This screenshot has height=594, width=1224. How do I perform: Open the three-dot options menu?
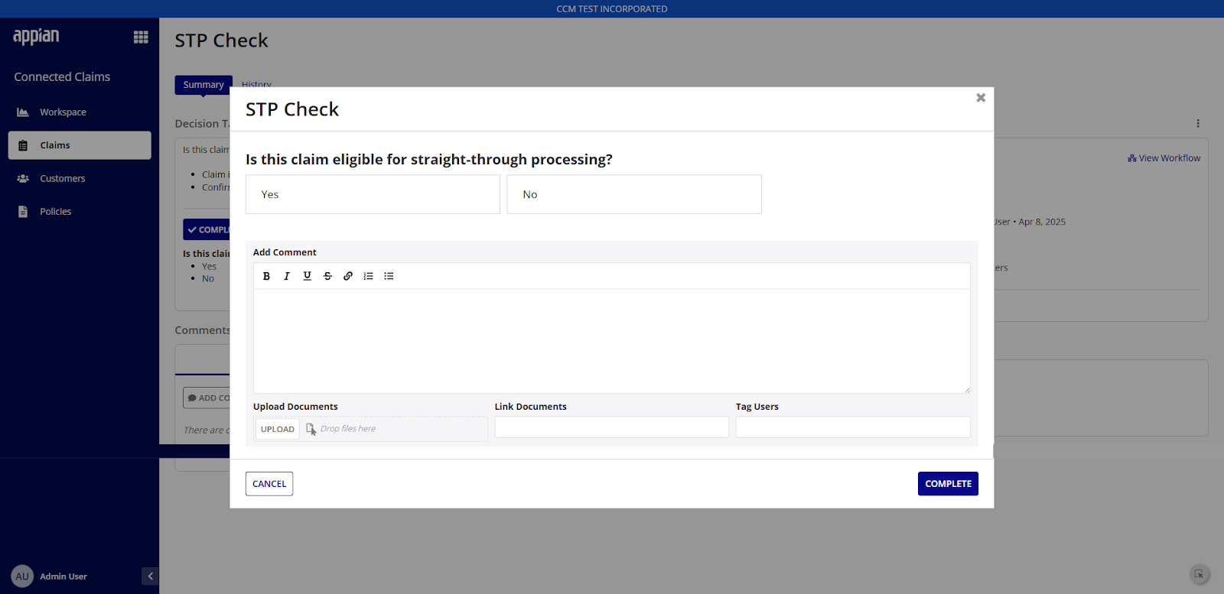click(x=1198, y=123)
